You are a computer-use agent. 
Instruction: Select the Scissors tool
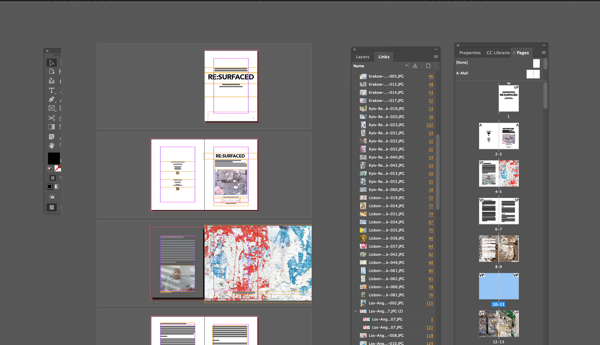coord(52,118)
